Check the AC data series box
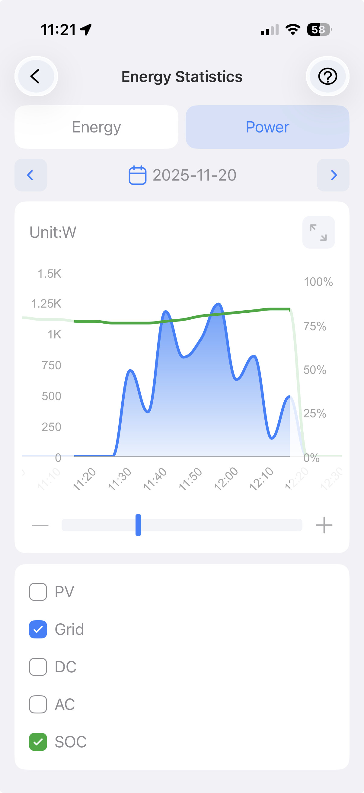The width and height of the screenshot is (364, 793). click(x=38, y=704)
